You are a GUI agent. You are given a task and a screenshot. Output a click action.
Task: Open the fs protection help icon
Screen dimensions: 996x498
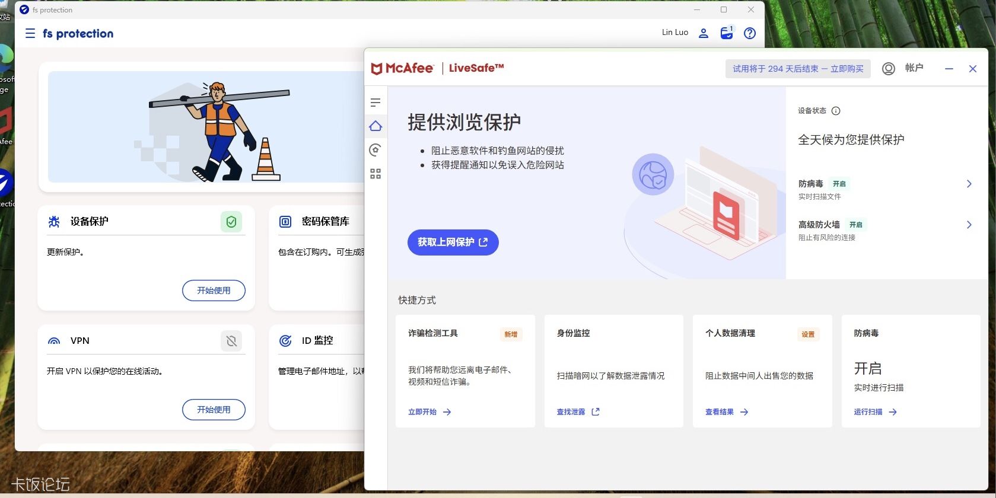coord(750,33)
